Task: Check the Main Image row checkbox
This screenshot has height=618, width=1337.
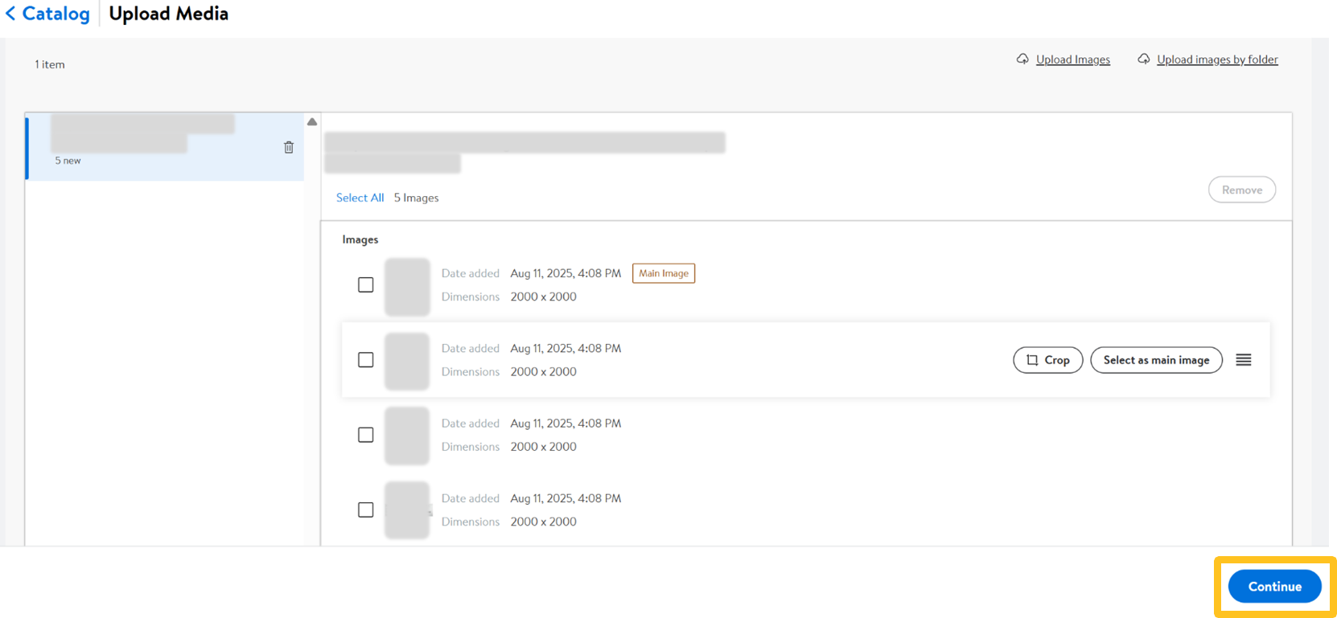Action: (x=366, y=285)
